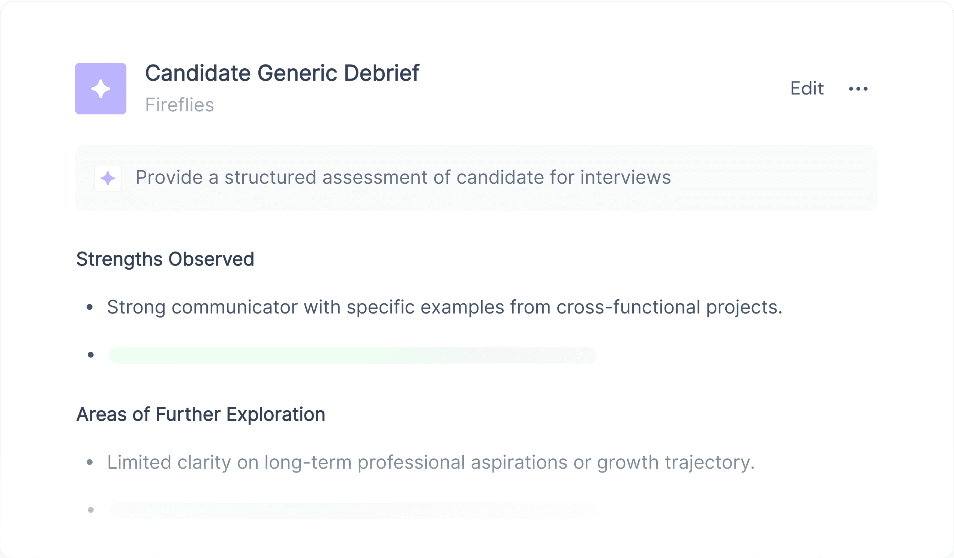Click the Fireflies subtitle label
The height and width of the screenshot is (558, 954).
click(x=180, y=105)
